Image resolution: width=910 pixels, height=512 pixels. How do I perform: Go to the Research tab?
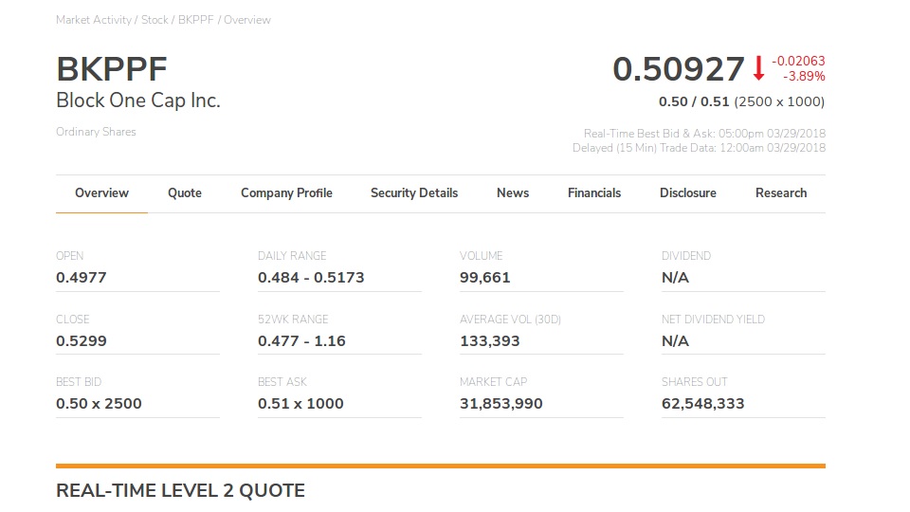coord(781,193)
